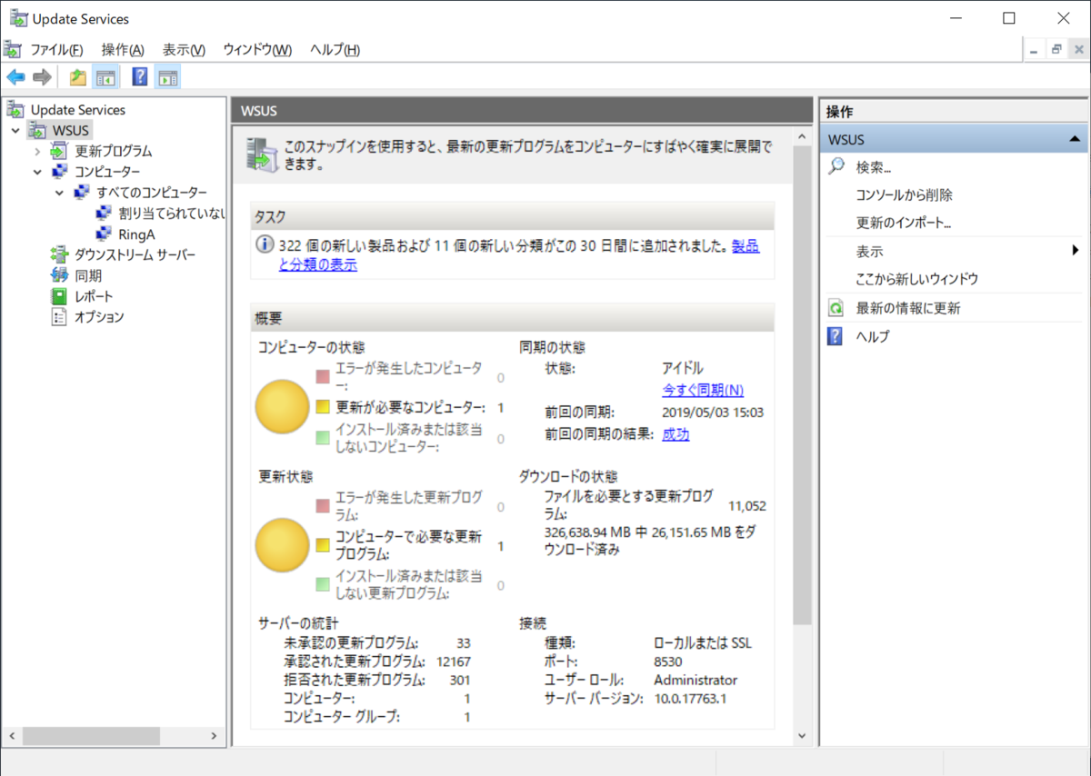1091x776 pixels.
Task: Click コンソールから削除 action
Action: click(x=905, y=195)
